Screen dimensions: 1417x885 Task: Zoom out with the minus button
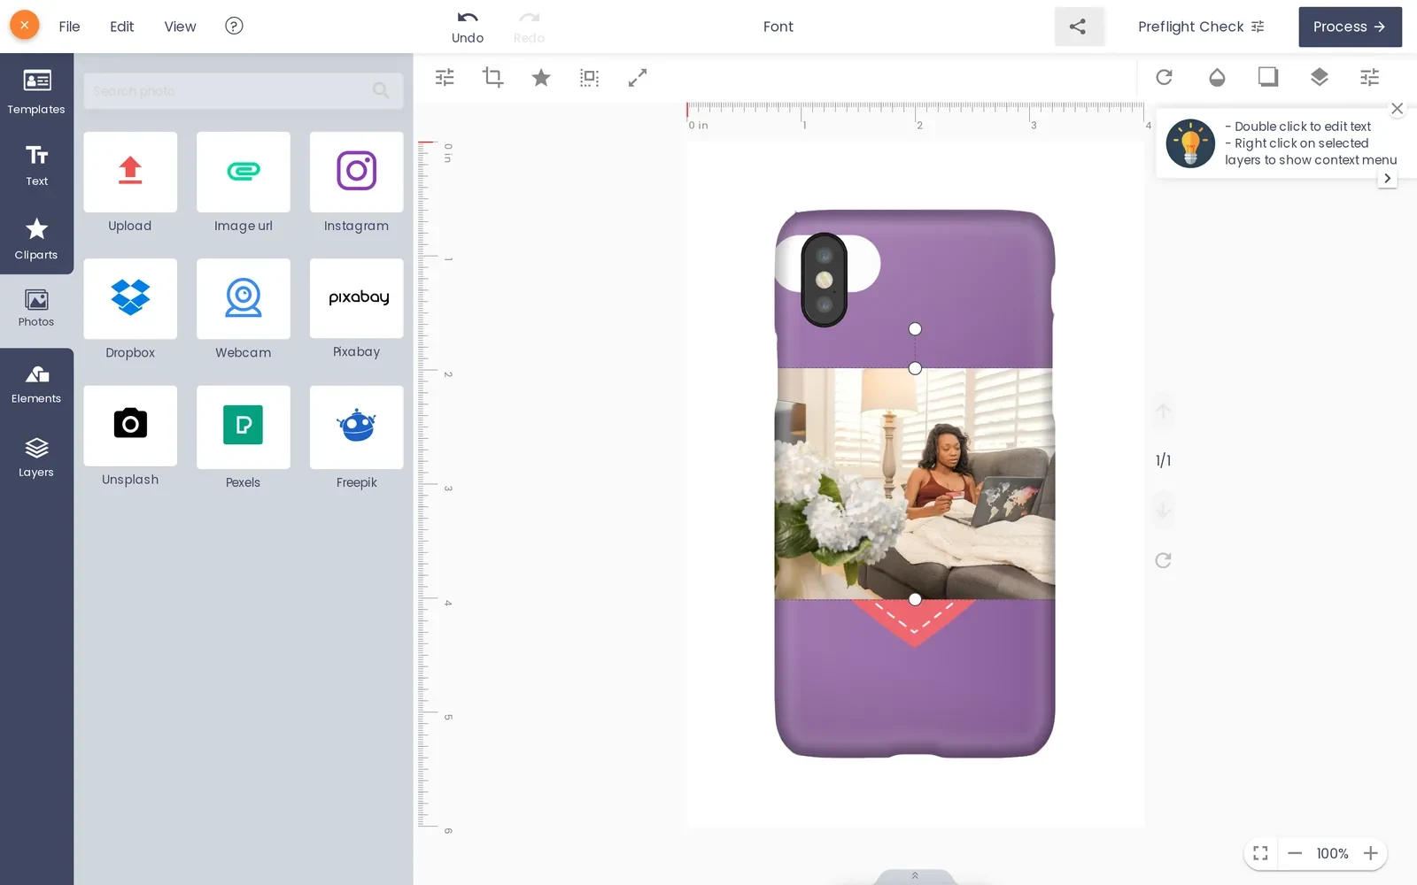point(1295,853)
